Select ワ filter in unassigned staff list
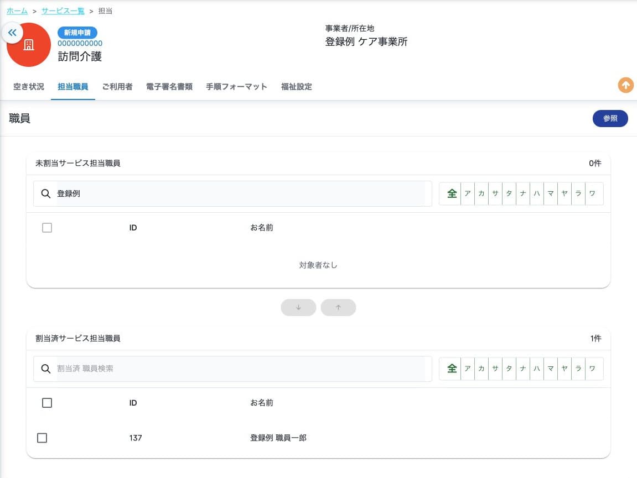Image resolution: width=637 pixels, height=478 pixels. pos(592,193)
